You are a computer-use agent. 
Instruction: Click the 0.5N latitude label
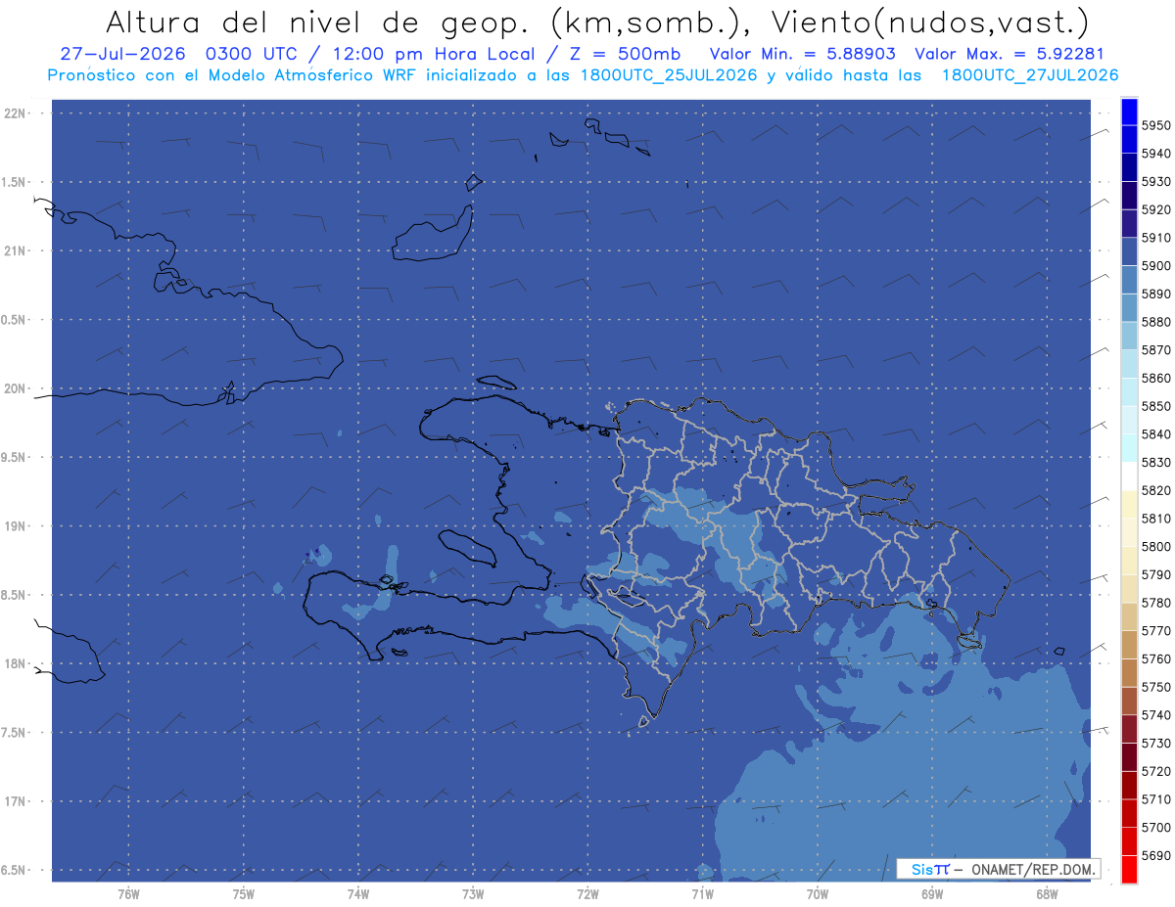(x=14, y=320)
